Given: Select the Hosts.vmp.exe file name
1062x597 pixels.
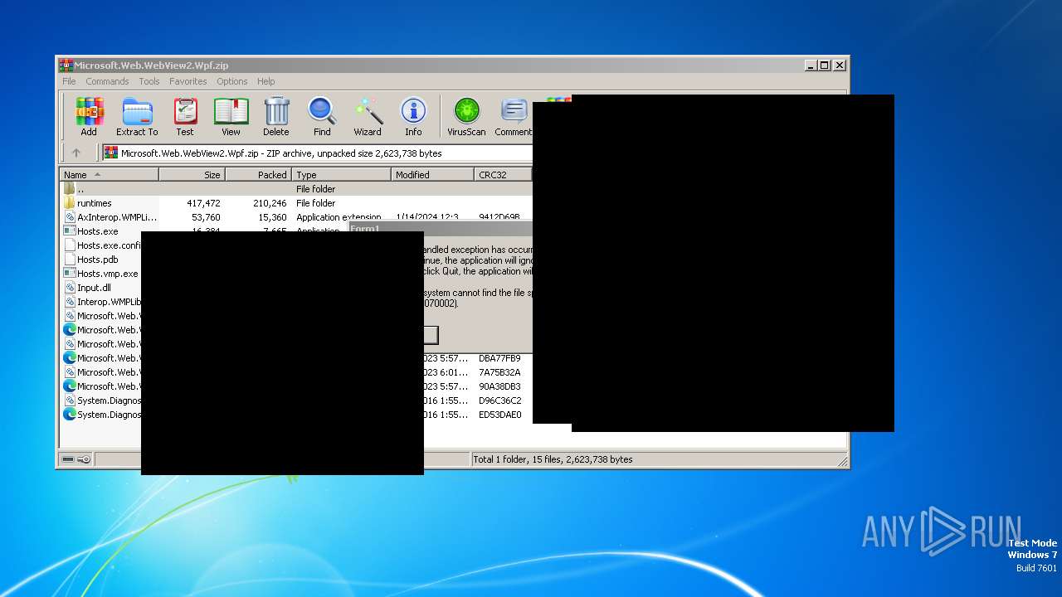Looking at the screenshot, I should coord(108,274).
